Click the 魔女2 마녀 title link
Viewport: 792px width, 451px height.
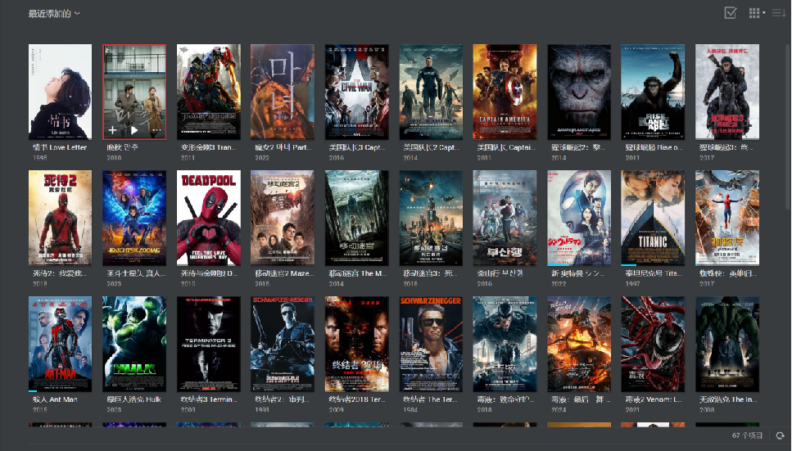(281, 147)
